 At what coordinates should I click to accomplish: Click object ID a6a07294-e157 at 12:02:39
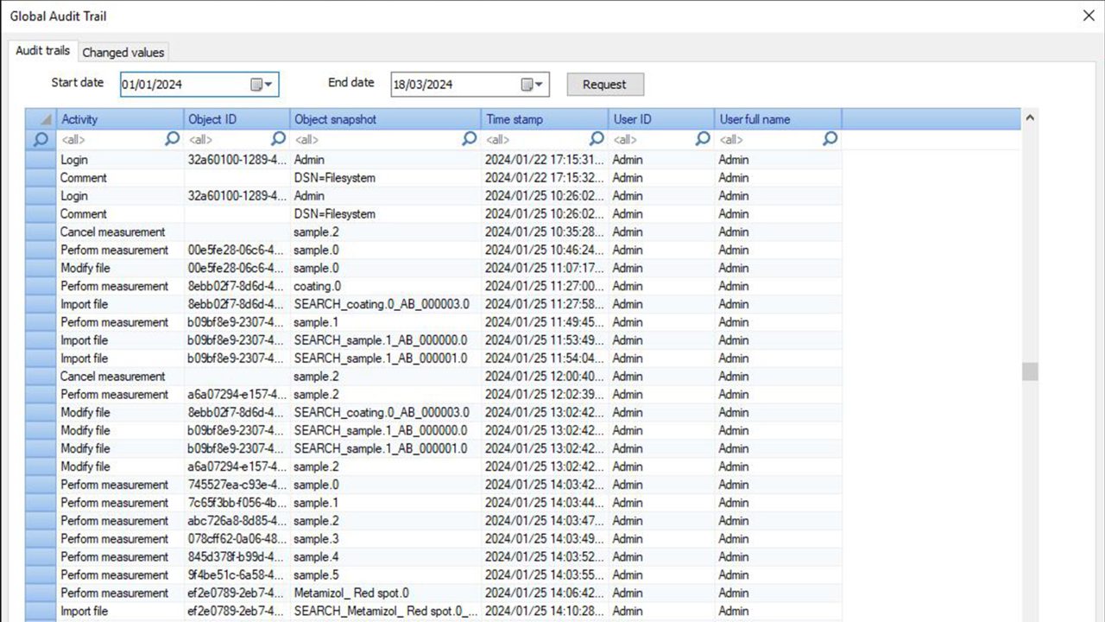tap(236, 395)
